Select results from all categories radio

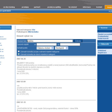tap(19, 54)
